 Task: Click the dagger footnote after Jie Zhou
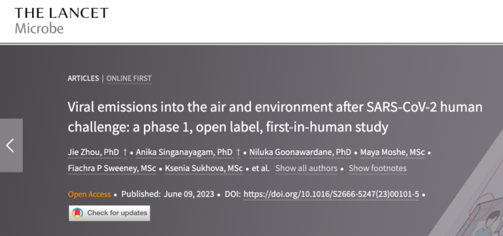pos(125,152)
